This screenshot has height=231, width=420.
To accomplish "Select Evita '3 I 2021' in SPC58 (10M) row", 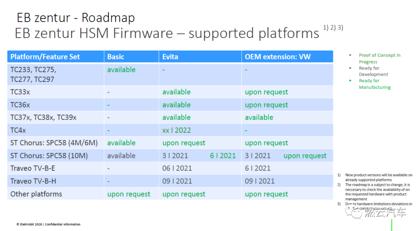I will click(175, 156).
